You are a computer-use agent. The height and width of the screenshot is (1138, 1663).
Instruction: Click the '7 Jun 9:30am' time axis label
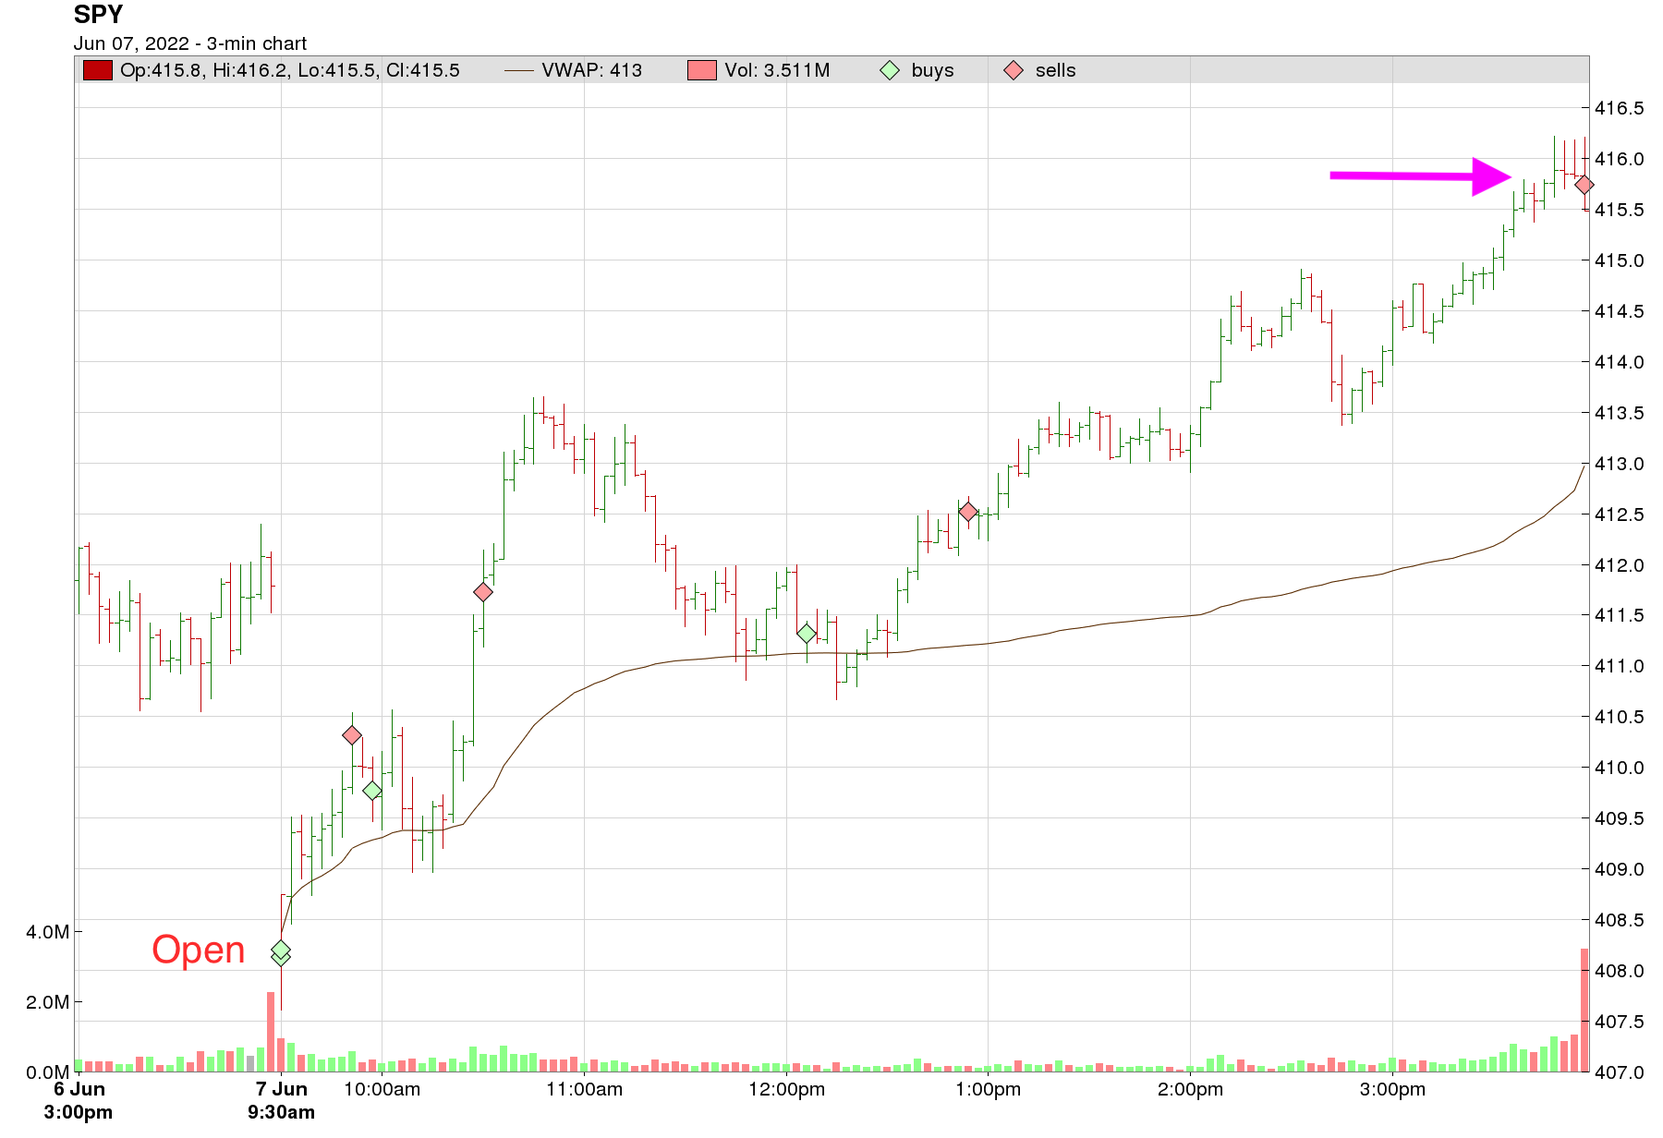point(281,1100)
